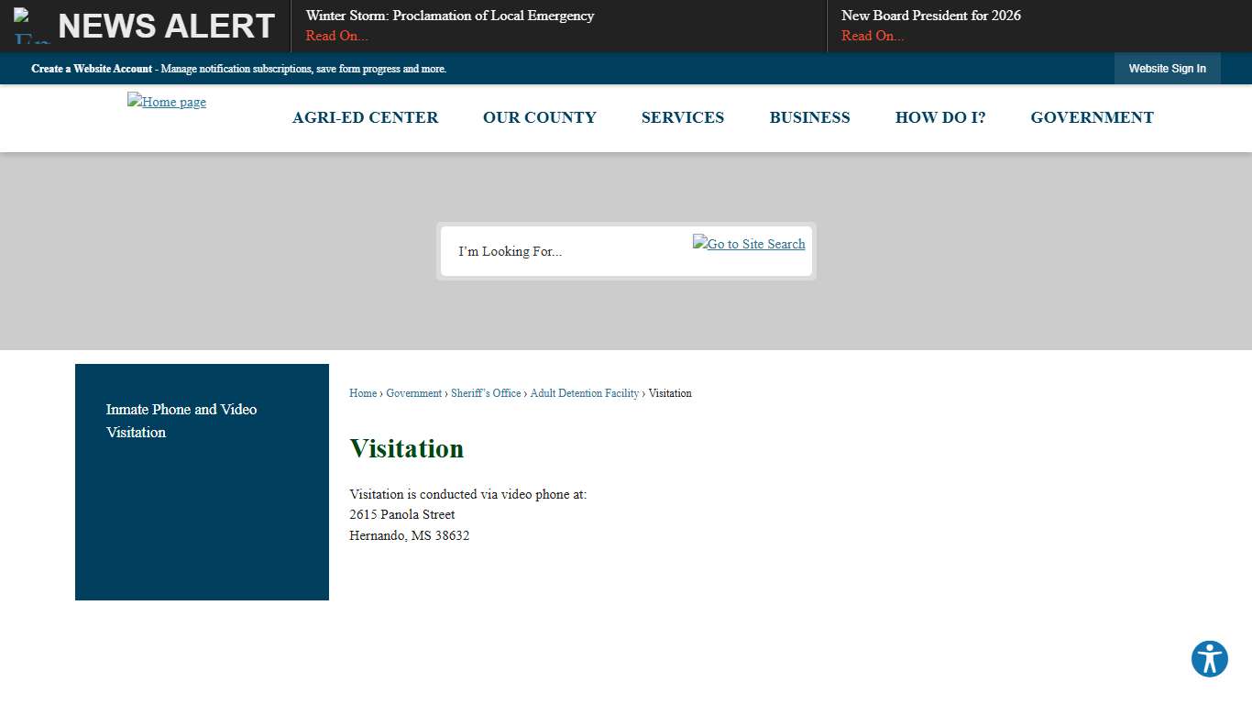Expand the HOW DO I? menu
This screenshot has width=1252, height=704.
pyautogui.click(x=940, y=117)
